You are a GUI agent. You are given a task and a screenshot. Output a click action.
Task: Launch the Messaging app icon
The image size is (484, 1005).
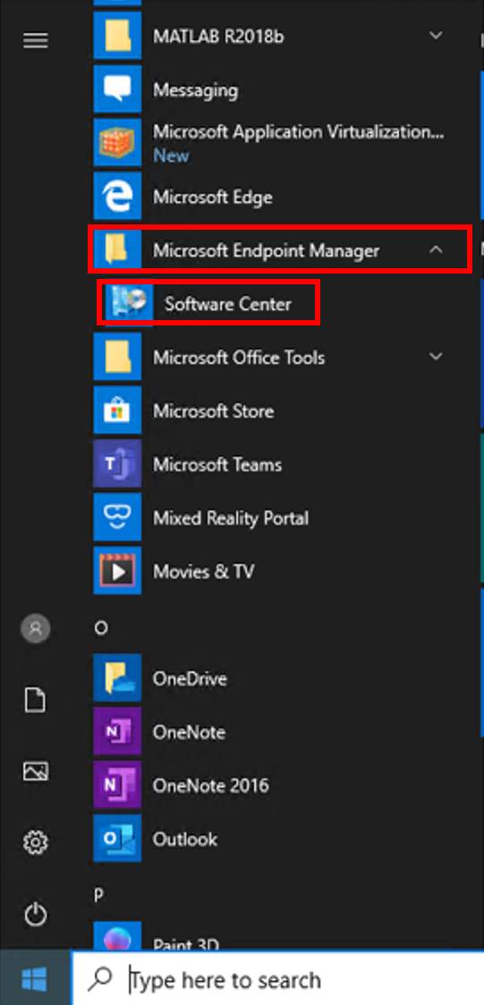click(117, 89)
